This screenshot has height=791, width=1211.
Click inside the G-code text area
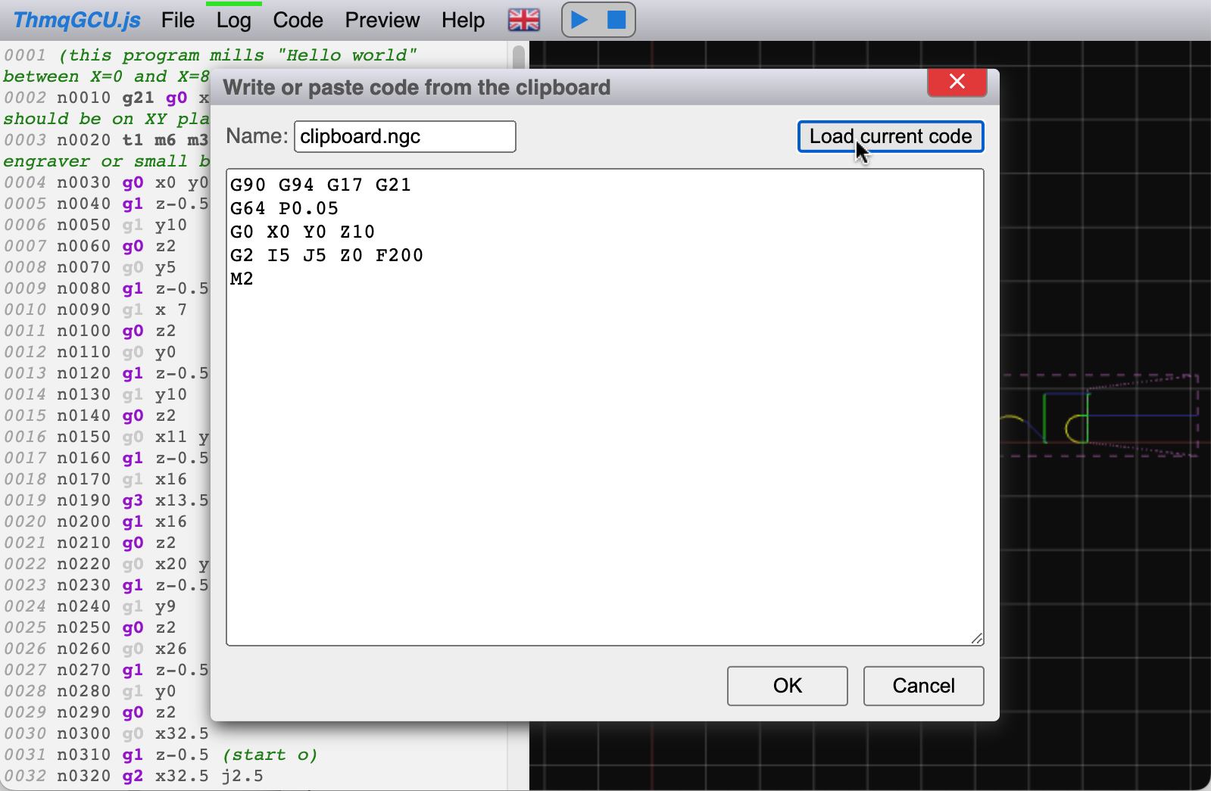(604, 454)
